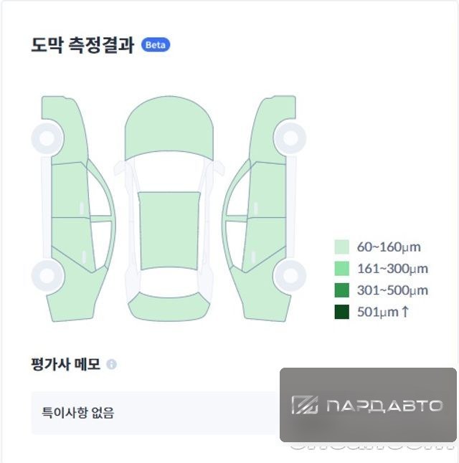This screenshot has width=459, height=463.
Task: Click the right side front door panel
Action: (267, 191)
